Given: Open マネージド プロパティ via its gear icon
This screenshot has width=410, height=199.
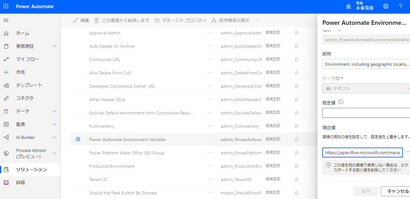Looking at the screenshot, I should coord(157,20).
